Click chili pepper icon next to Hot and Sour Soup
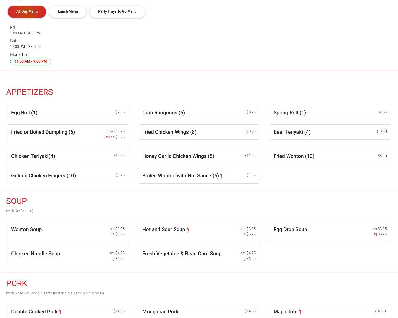Image resolution: width=398 pixels, height=318 pixels. click(188, 230)
